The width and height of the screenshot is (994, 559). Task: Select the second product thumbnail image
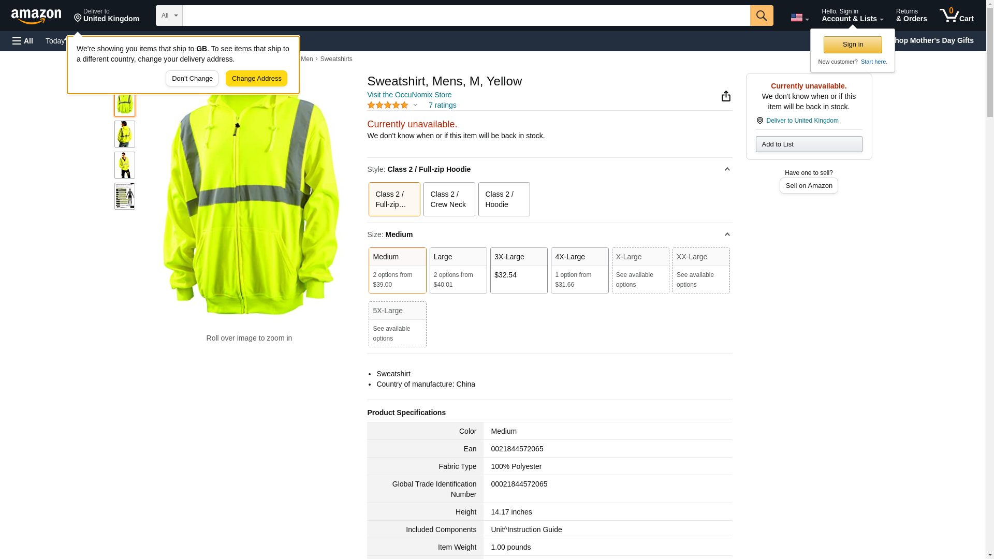(125, 134)
